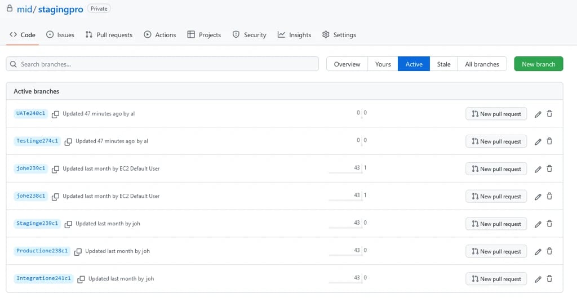The width and height of the screenshot is (577, 302).
Task: Filter branches by Yours
Action: pyautogui.click(x=383, y=64)
